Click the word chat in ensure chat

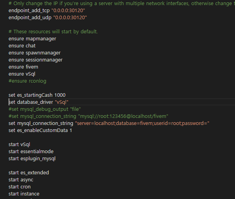tap(30, 46)
